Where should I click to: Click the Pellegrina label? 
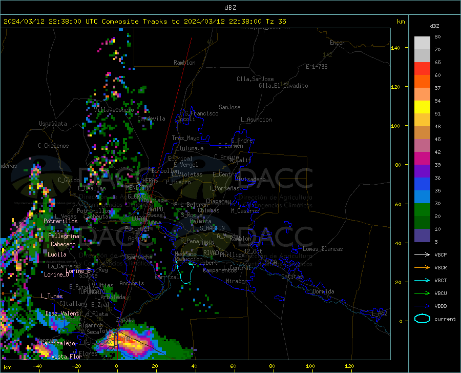point(64,236)
